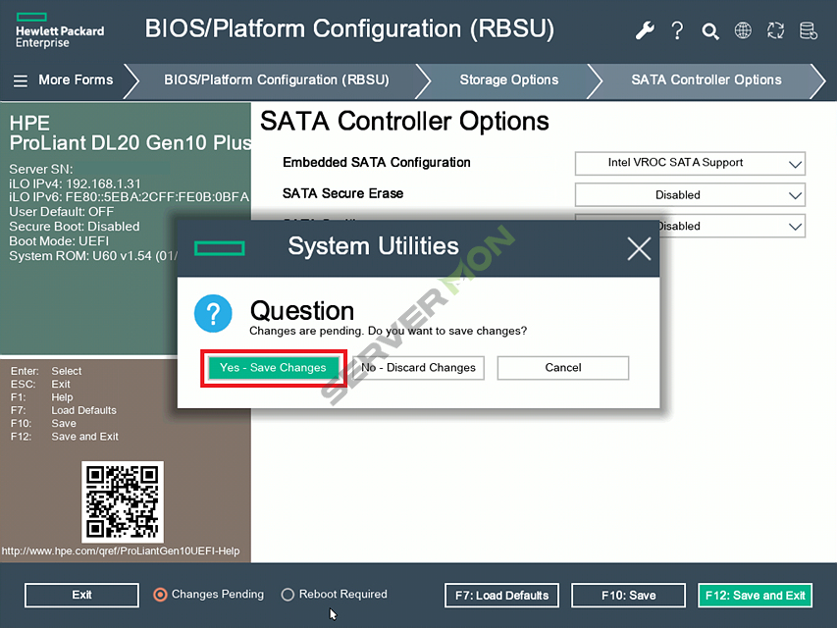
Task: Click User Default: OFF text
Action: tap(62, 212)
